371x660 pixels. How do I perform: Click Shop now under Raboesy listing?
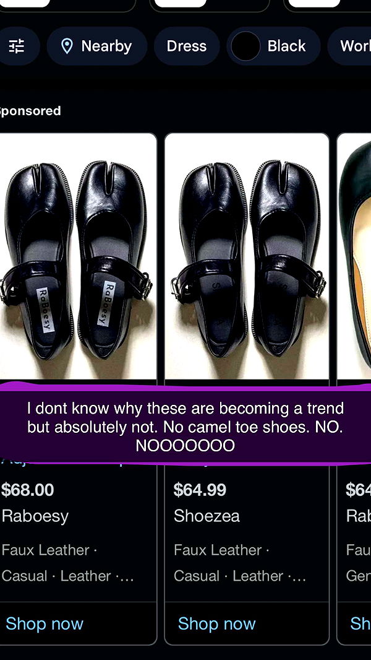coord(45,623)
